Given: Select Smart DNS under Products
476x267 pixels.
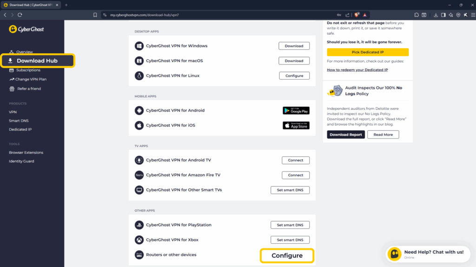Looking at the screenshot, I should coord(19,121).
